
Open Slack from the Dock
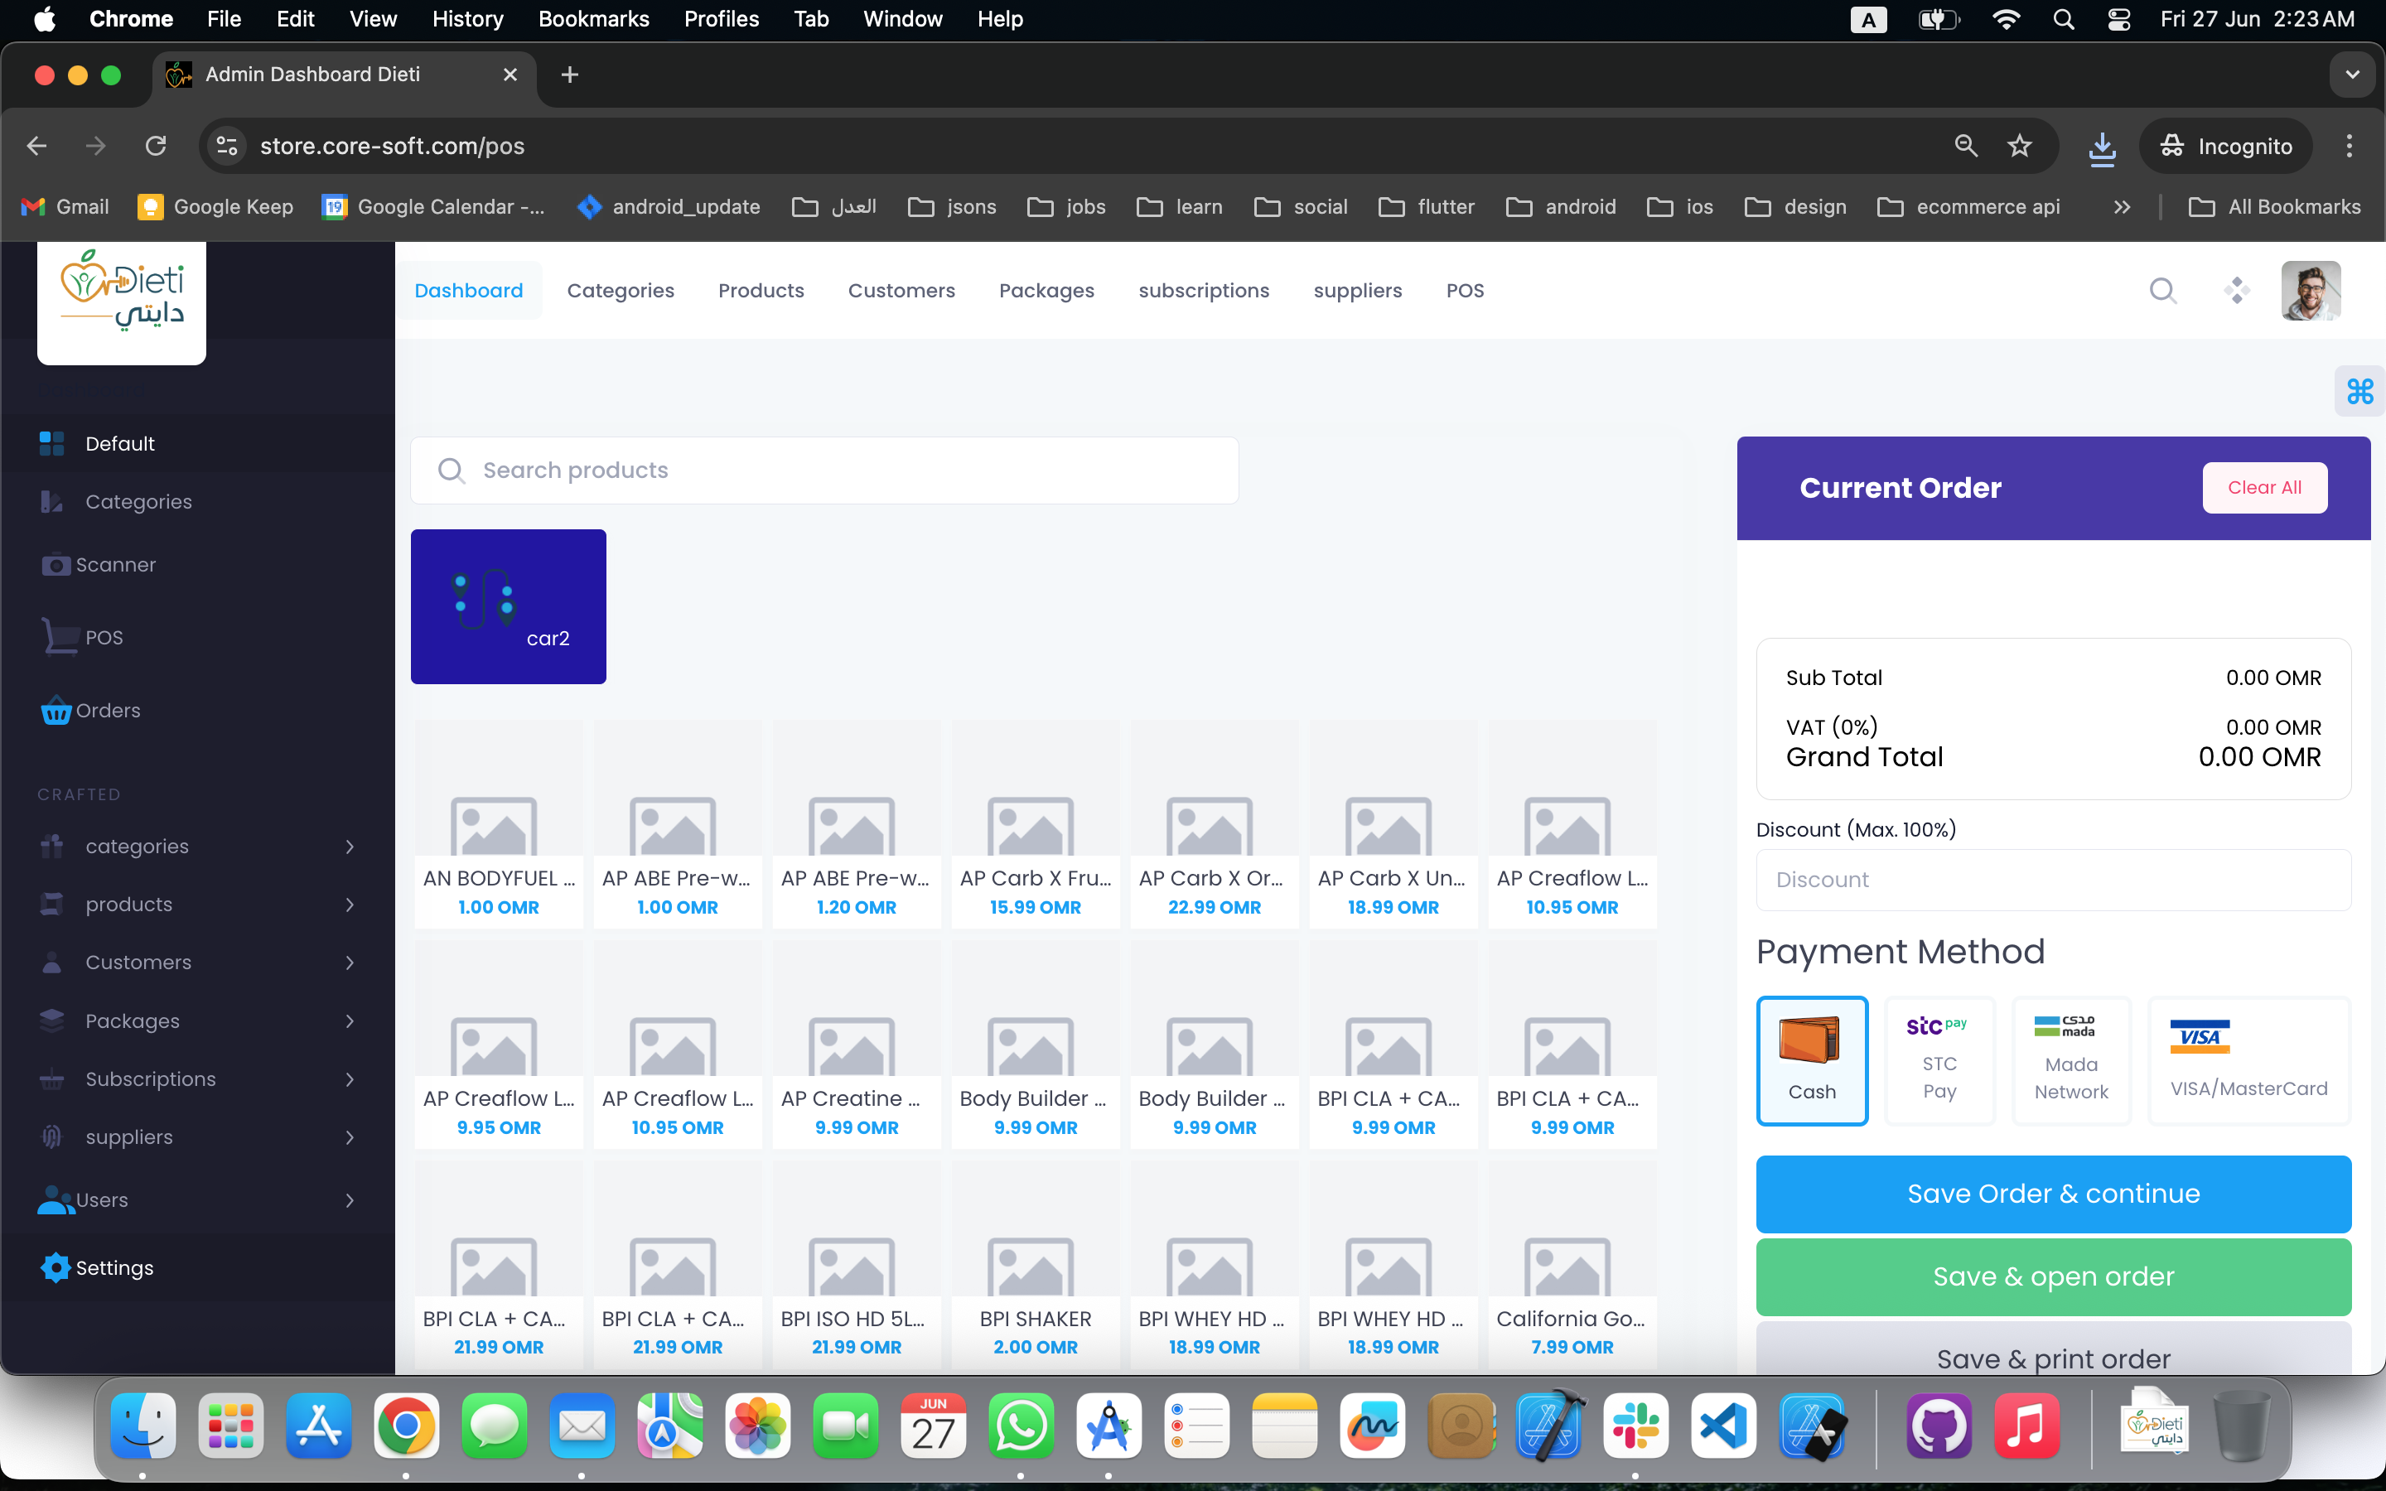pos(1635,1426)
